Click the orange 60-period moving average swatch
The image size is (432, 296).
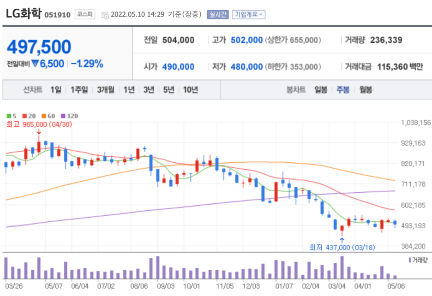(x=44, y=116)
